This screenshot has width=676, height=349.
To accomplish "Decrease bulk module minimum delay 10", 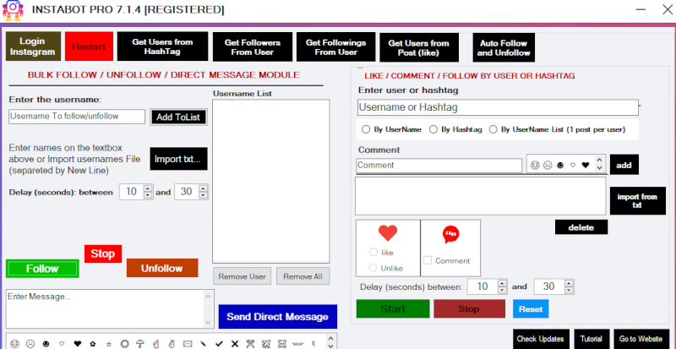I will click(148, 195).
